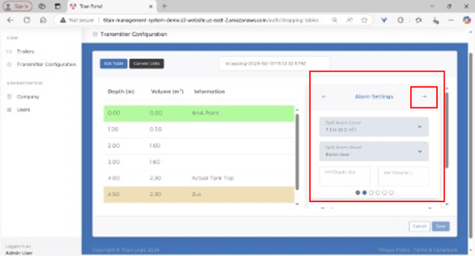The height and width of the screenshot is (256, 475).
Task: Click the Cancel button
Action: [x=419, y=226]
